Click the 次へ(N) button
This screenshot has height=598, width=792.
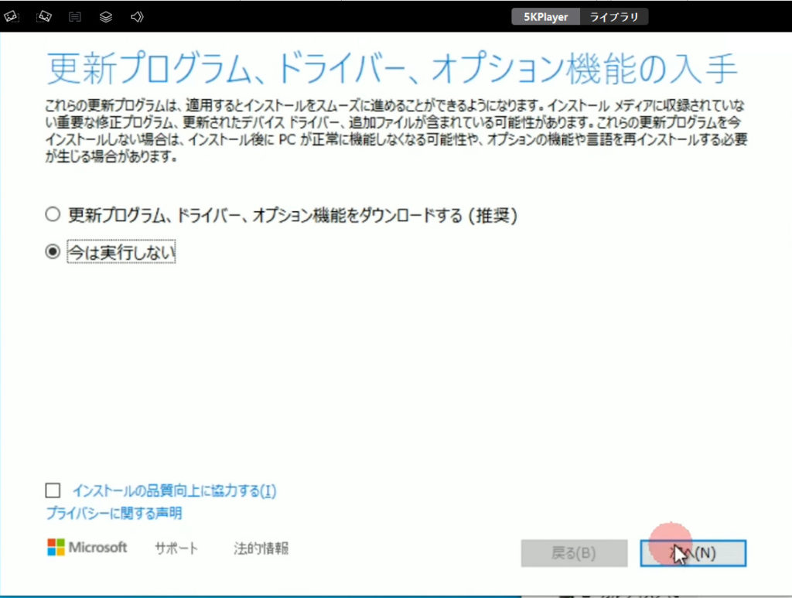click(x=693, y=553)
